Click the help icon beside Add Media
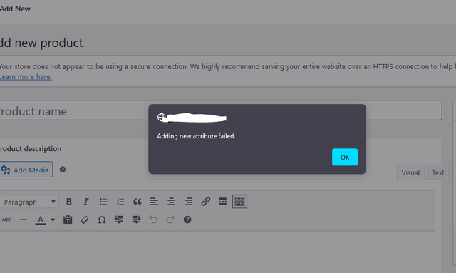This screenshot has width=456, height=273. pyautogui.click(x=63, y=170)
